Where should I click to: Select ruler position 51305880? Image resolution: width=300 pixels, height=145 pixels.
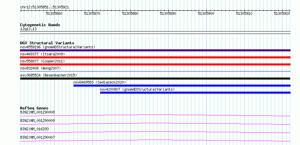coord(130,13)
